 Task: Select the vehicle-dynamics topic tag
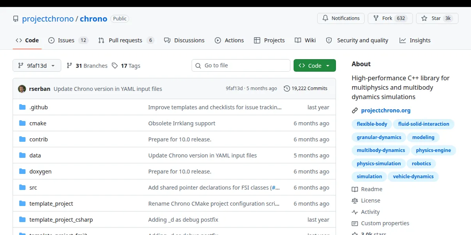[x=413, y=177]
